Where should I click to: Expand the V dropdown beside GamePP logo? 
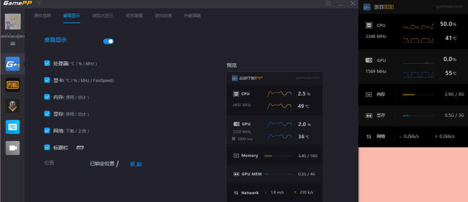(x=39, y=3)
